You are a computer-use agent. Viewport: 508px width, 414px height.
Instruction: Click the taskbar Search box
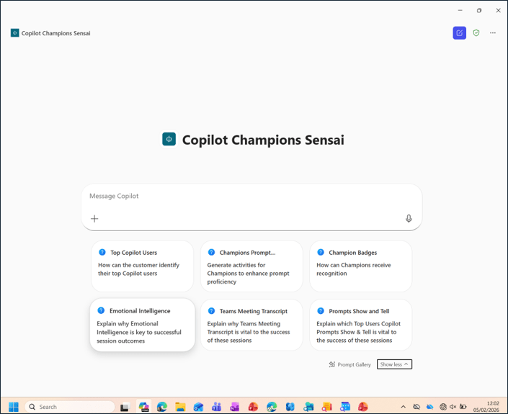(x=70, y=407)
